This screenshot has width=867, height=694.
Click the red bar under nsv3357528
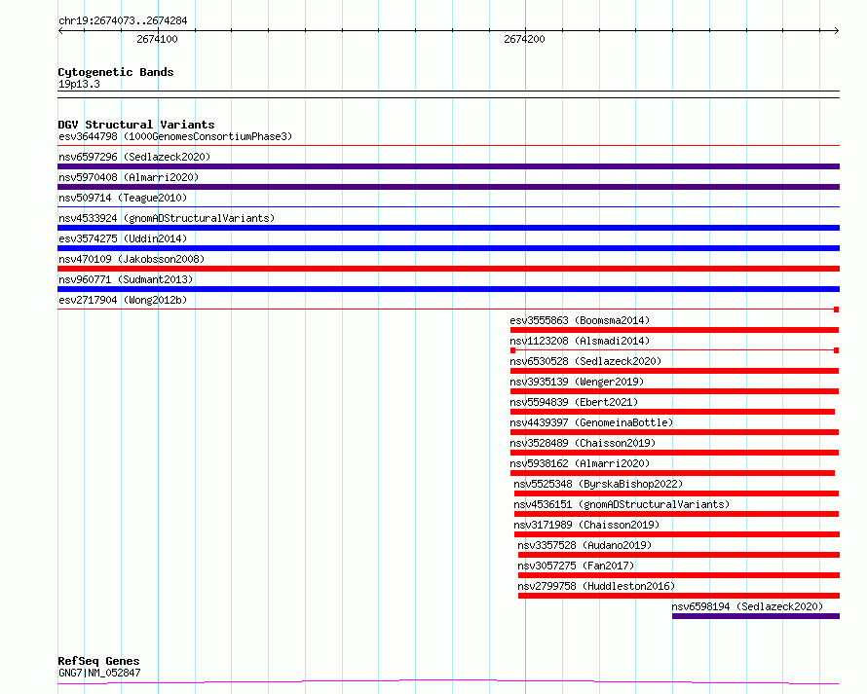(679, 555)
